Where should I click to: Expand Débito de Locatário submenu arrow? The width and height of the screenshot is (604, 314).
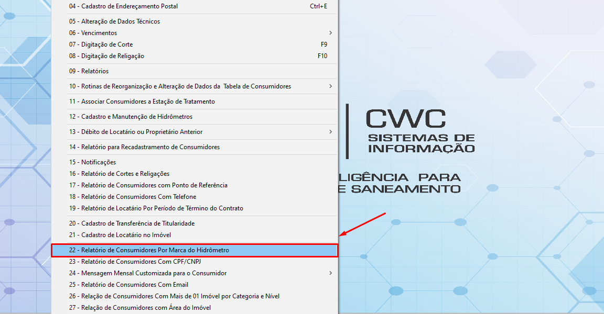pyautogui.click(x=330, y=132)
